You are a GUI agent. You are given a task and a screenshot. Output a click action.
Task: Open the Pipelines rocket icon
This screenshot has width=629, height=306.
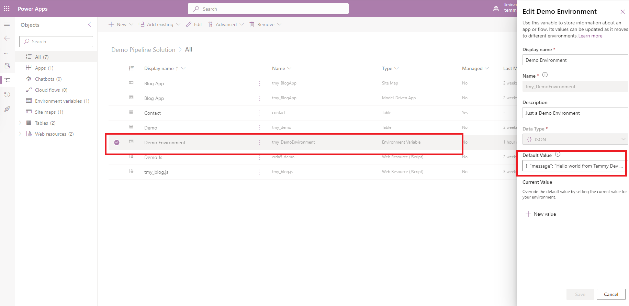tap(7, 109)
